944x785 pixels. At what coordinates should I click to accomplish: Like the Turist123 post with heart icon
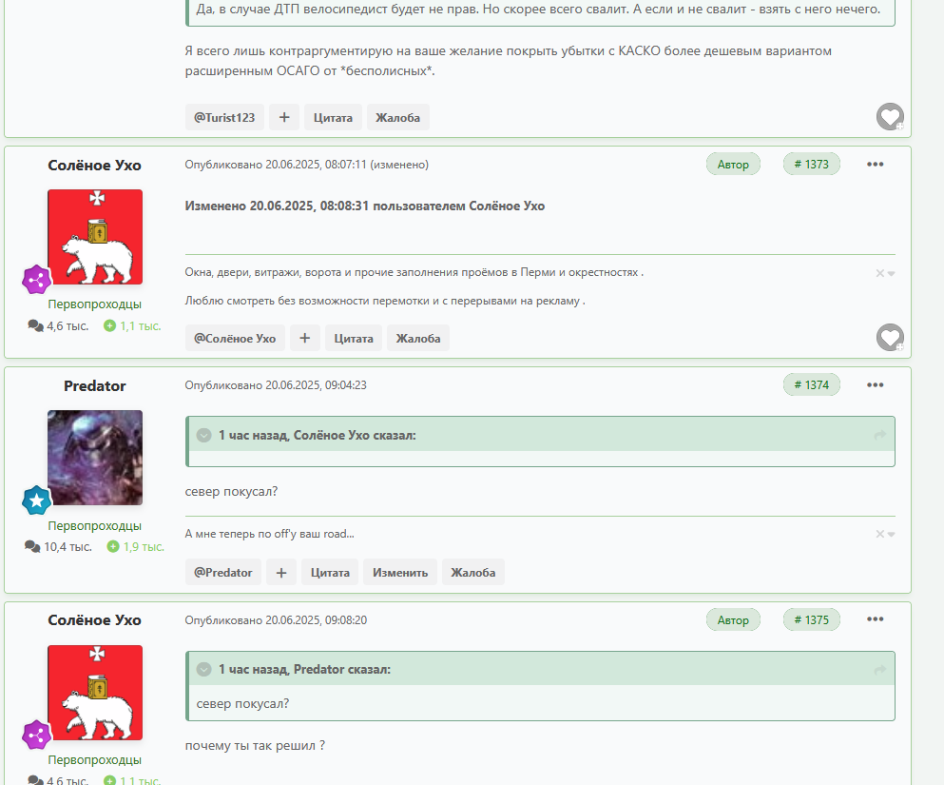point(890,116)
